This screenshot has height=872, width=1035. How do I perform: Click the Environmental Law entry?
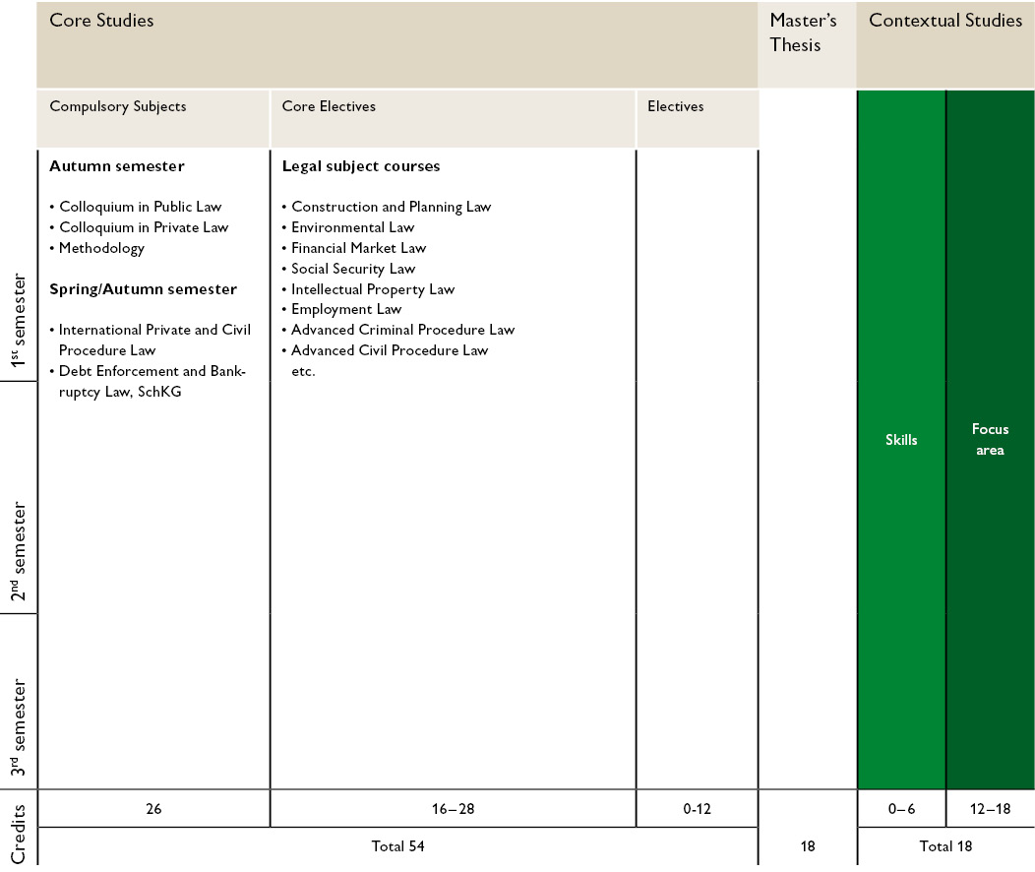click(x=352, y=227)
